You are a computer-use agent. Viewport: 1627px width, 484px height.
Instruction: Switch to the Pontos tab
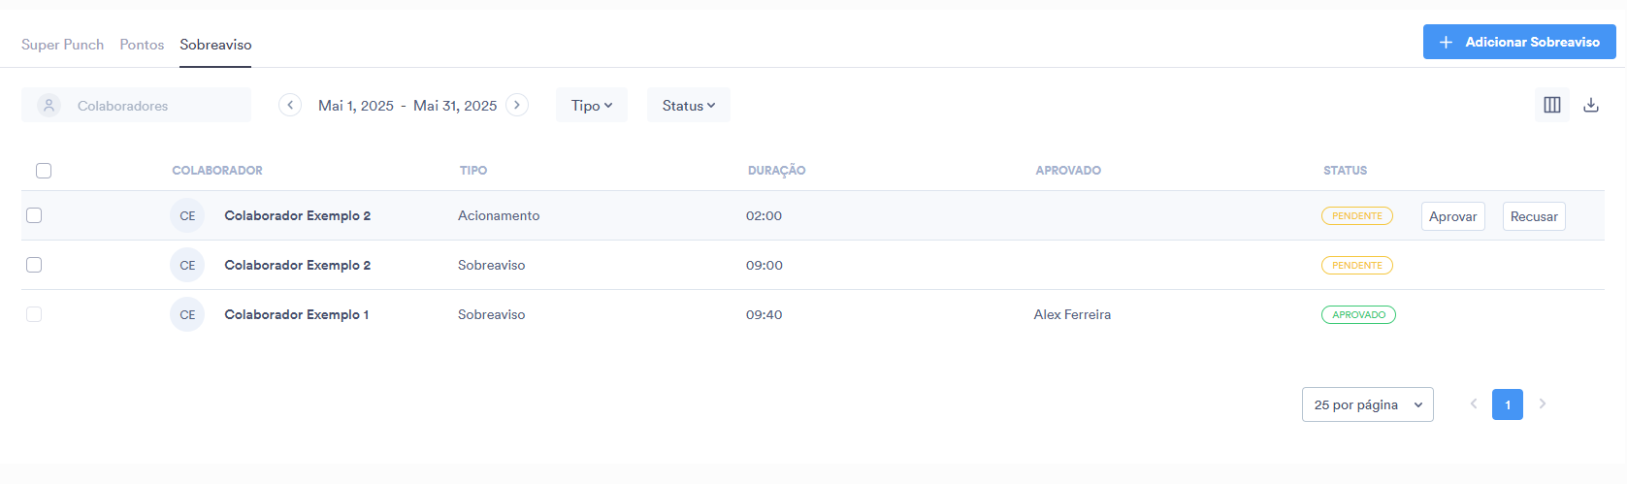pos(142,45)
